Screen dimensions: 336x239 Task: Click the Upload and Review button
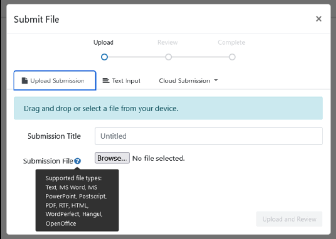pos(289,219)
